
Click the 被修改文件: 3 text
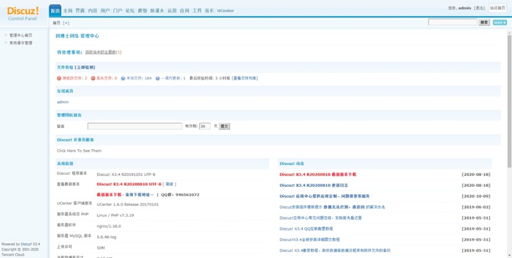tap(75, 78)
